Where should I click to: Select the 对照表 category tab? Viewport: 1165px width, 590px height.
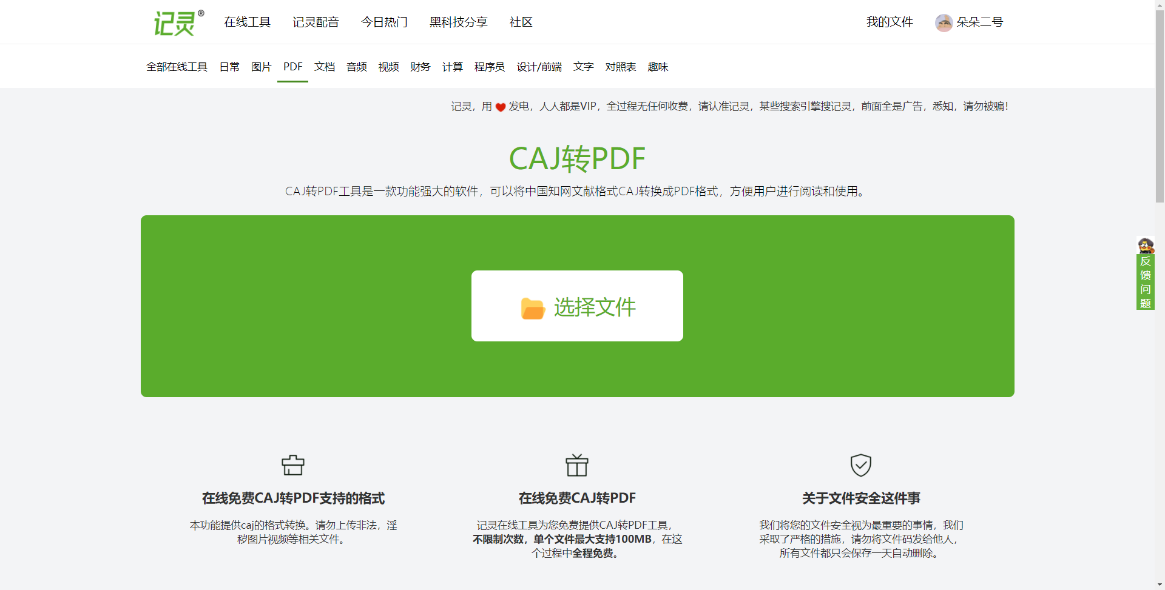tap(621, 67)
